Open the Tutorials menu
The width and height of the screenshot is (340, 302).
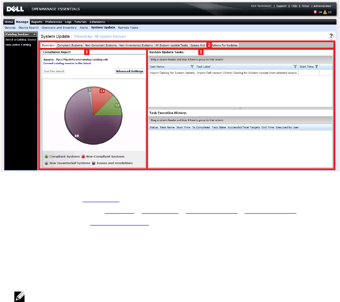(x=80, y=22)
